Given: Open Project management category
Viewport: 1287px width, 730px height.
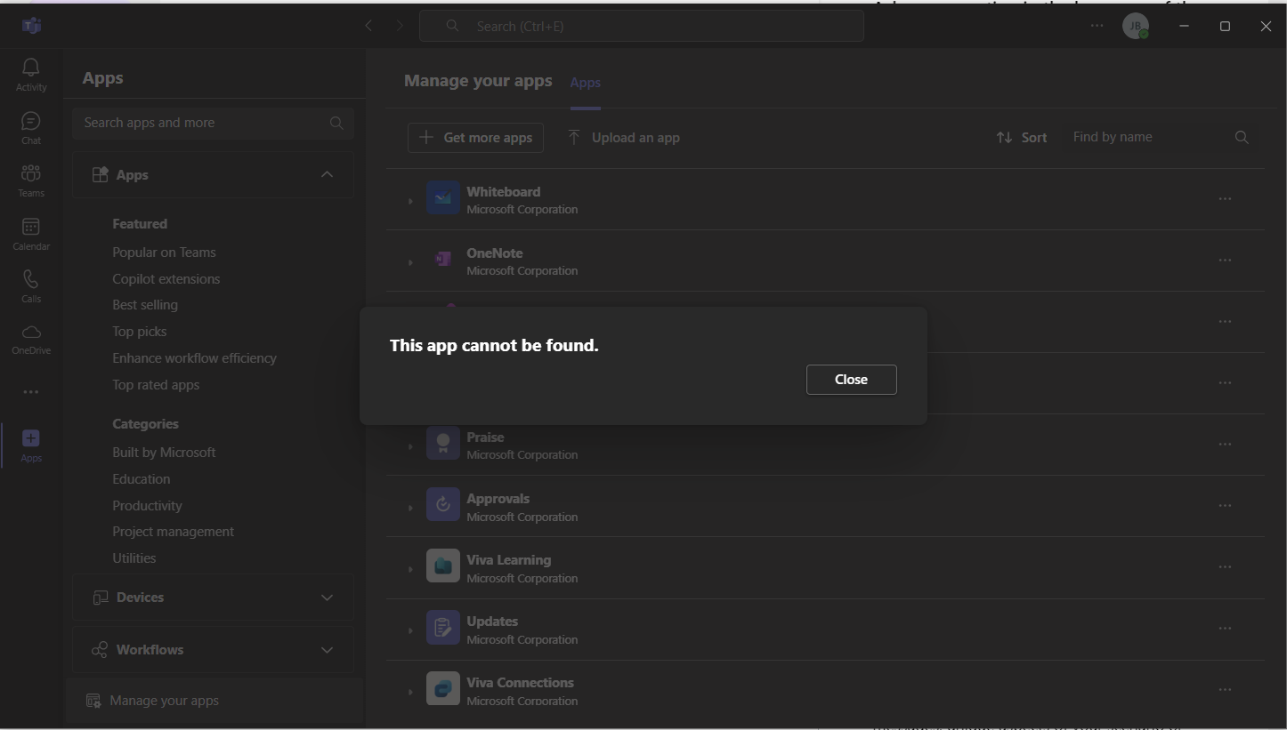Looking at the screenshot, I should (x=173, y=532).
